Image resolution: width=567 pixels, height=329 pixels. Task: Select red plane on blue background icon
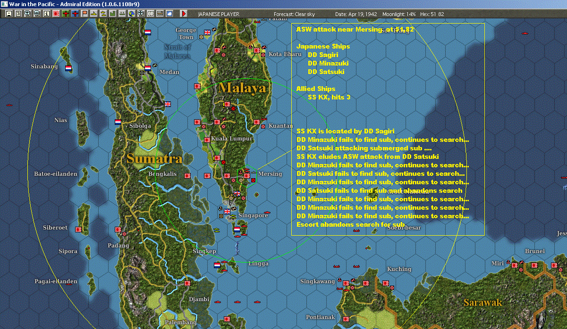coord(76,14)
